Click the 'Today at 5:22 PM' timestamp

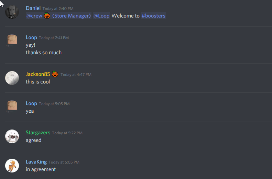pyautogui.click(x=67, y=133)
